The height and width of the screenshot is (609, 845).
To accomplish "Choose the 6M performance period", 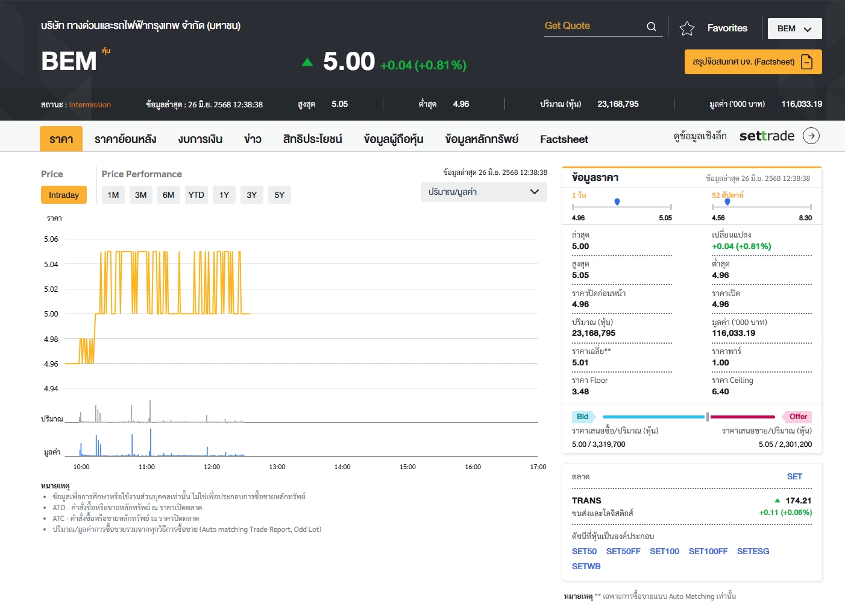I will tap(169, 195).
